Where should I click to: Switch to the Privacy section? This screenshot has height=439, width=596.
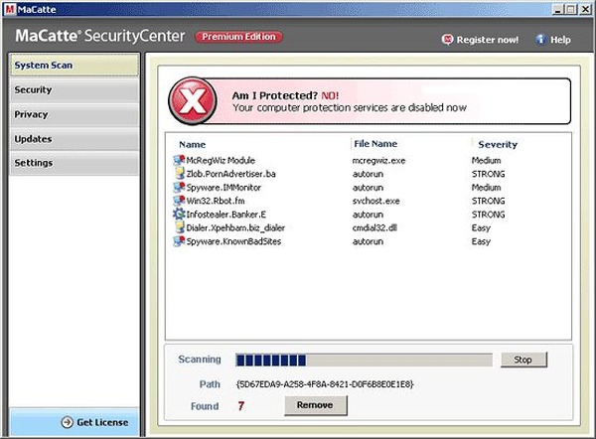click(74, 114)
